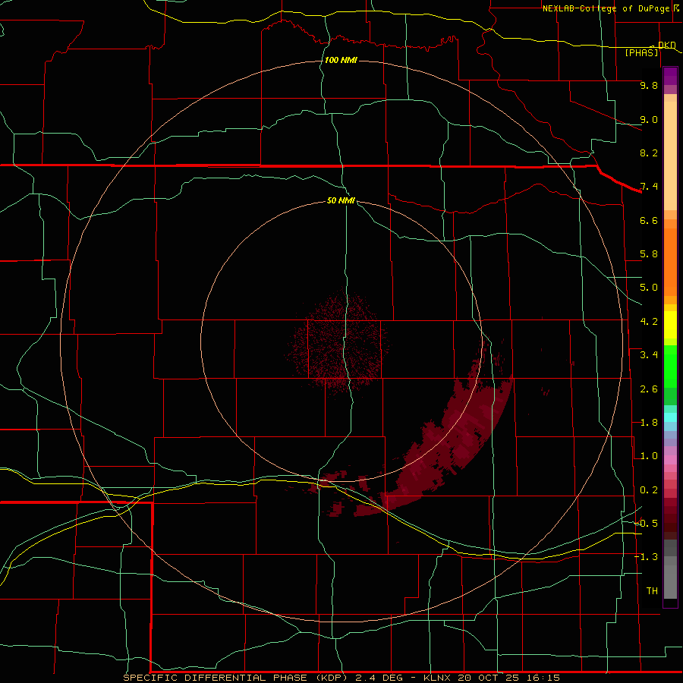Click the 2.6 value on color scale
The width and height of the screenshot is (683, 683).
[649, 389]
